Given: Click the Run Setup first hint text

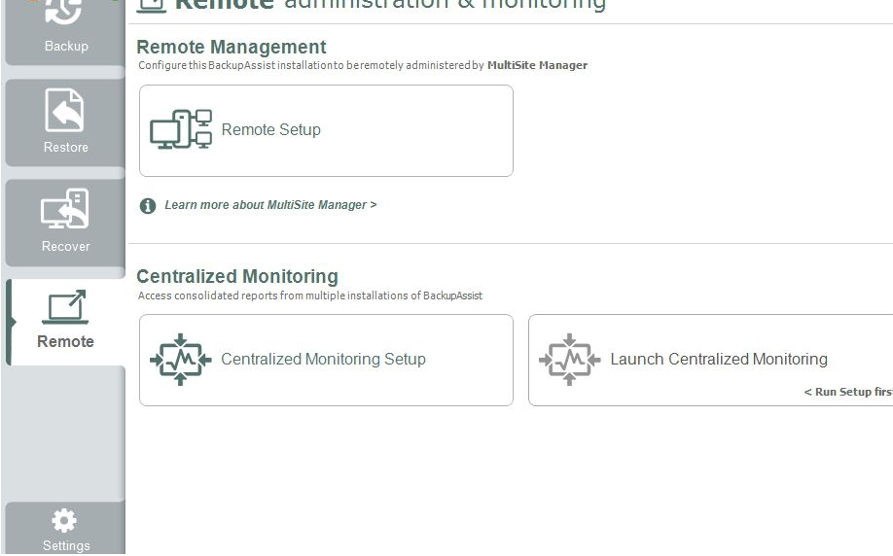Looking at the screenshot, I should tap(847, 392).
